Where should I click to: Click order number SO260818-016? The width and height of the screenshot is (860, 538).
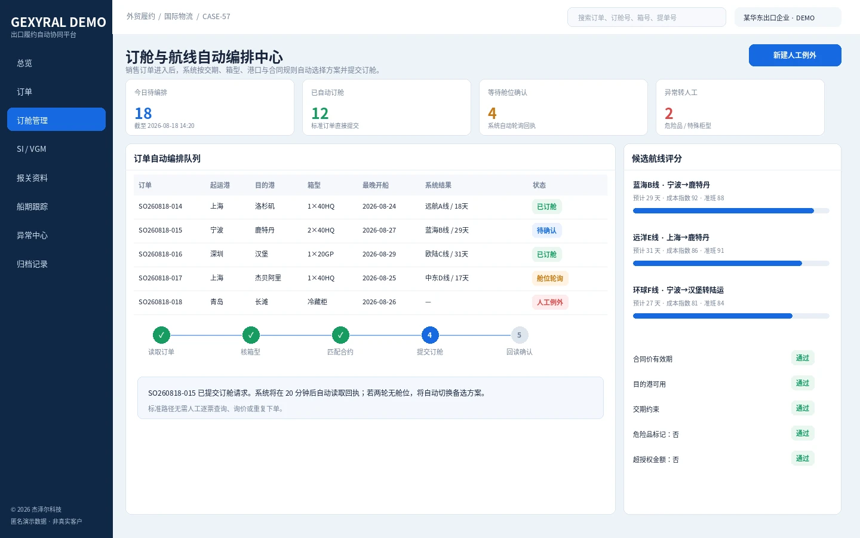coord(161,255)
